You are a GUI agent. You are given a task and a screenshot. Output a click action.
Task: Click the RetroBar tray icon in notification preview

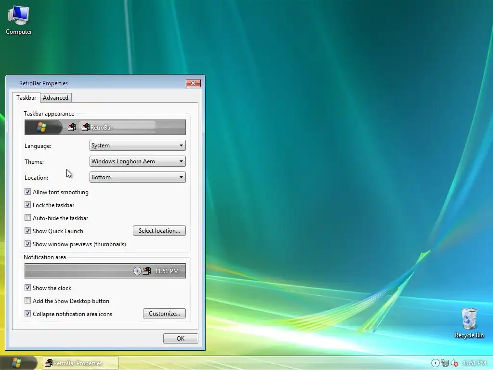[x=147, y=271]
